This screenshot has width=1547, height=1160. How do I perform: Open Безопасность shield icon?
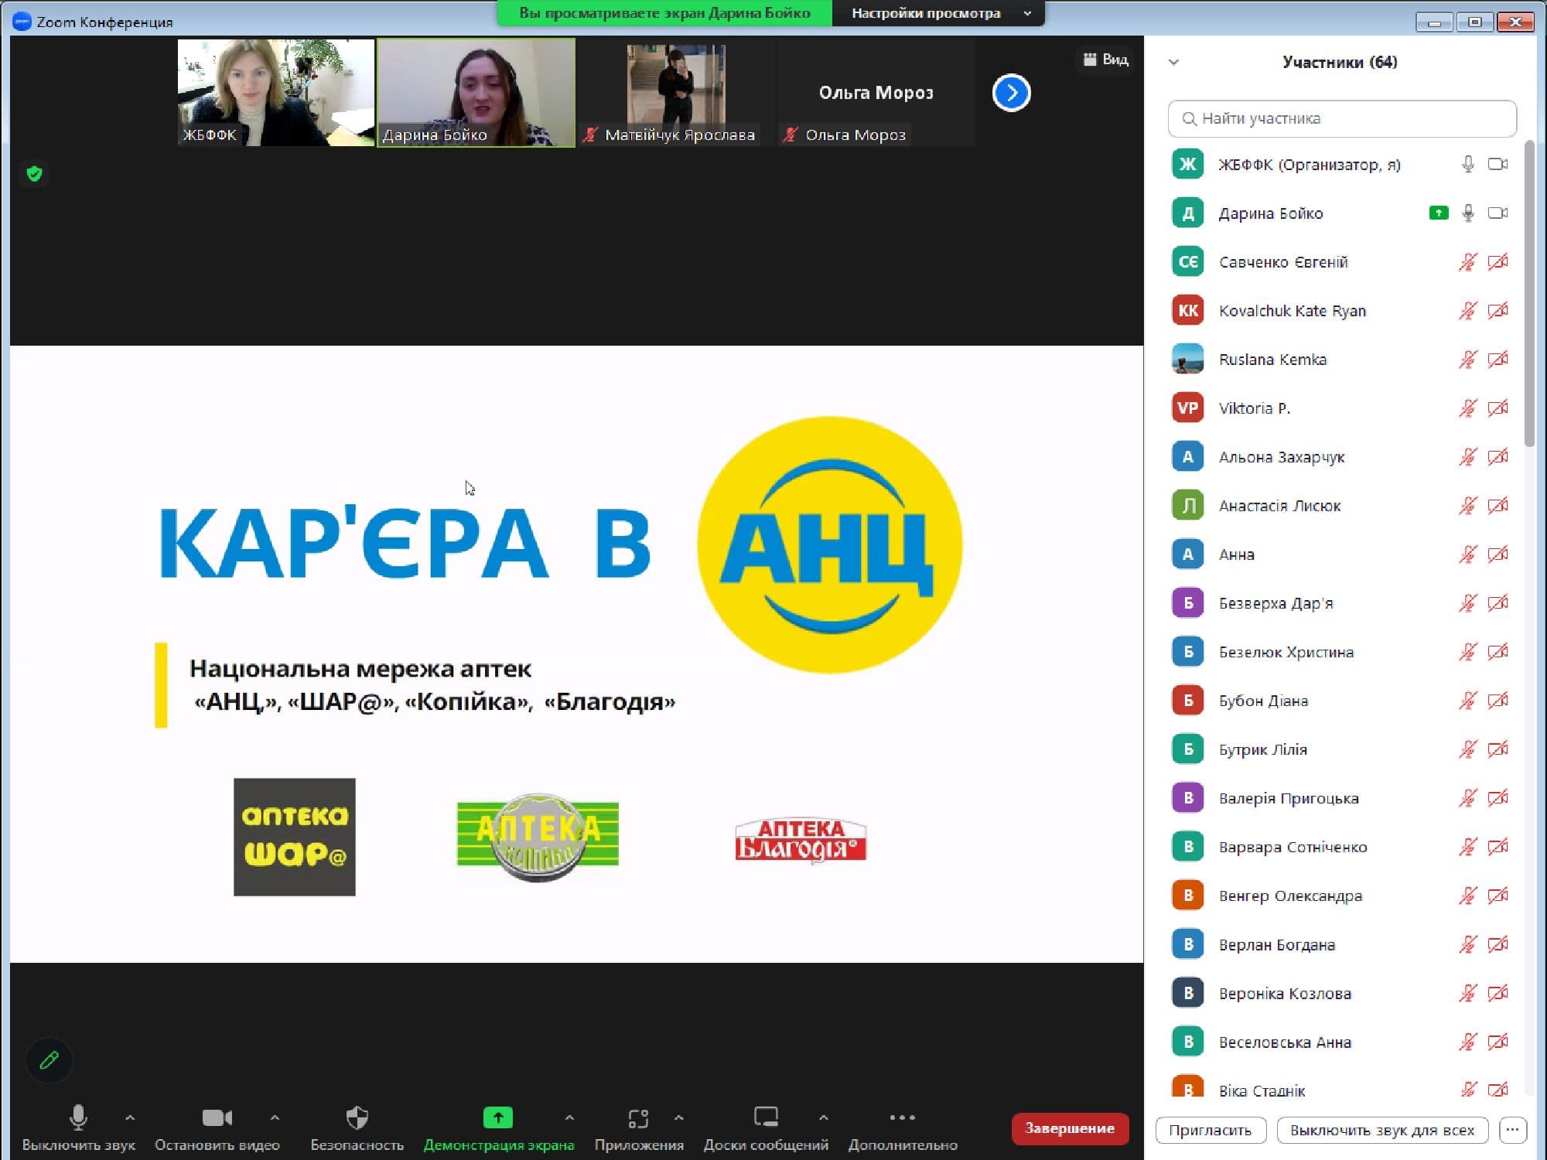tap(357, 1117)
